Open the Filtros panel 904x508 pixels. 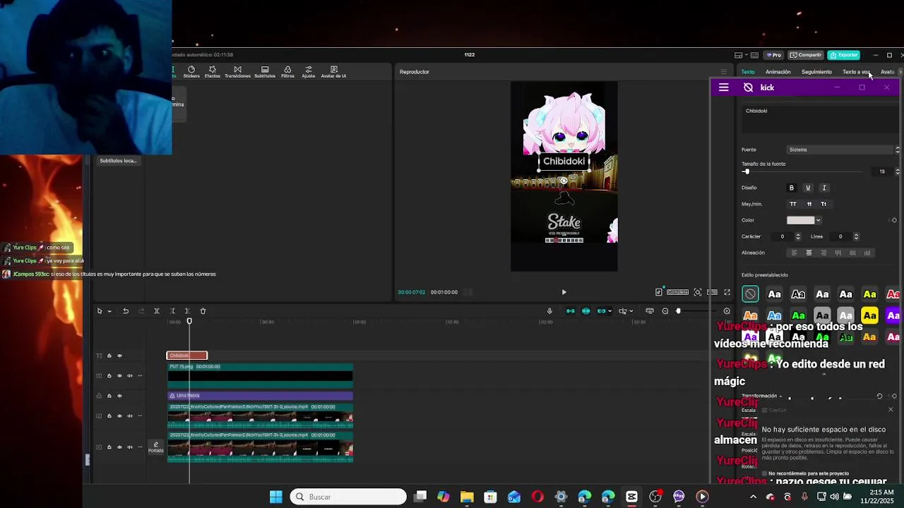click(287, 71)
